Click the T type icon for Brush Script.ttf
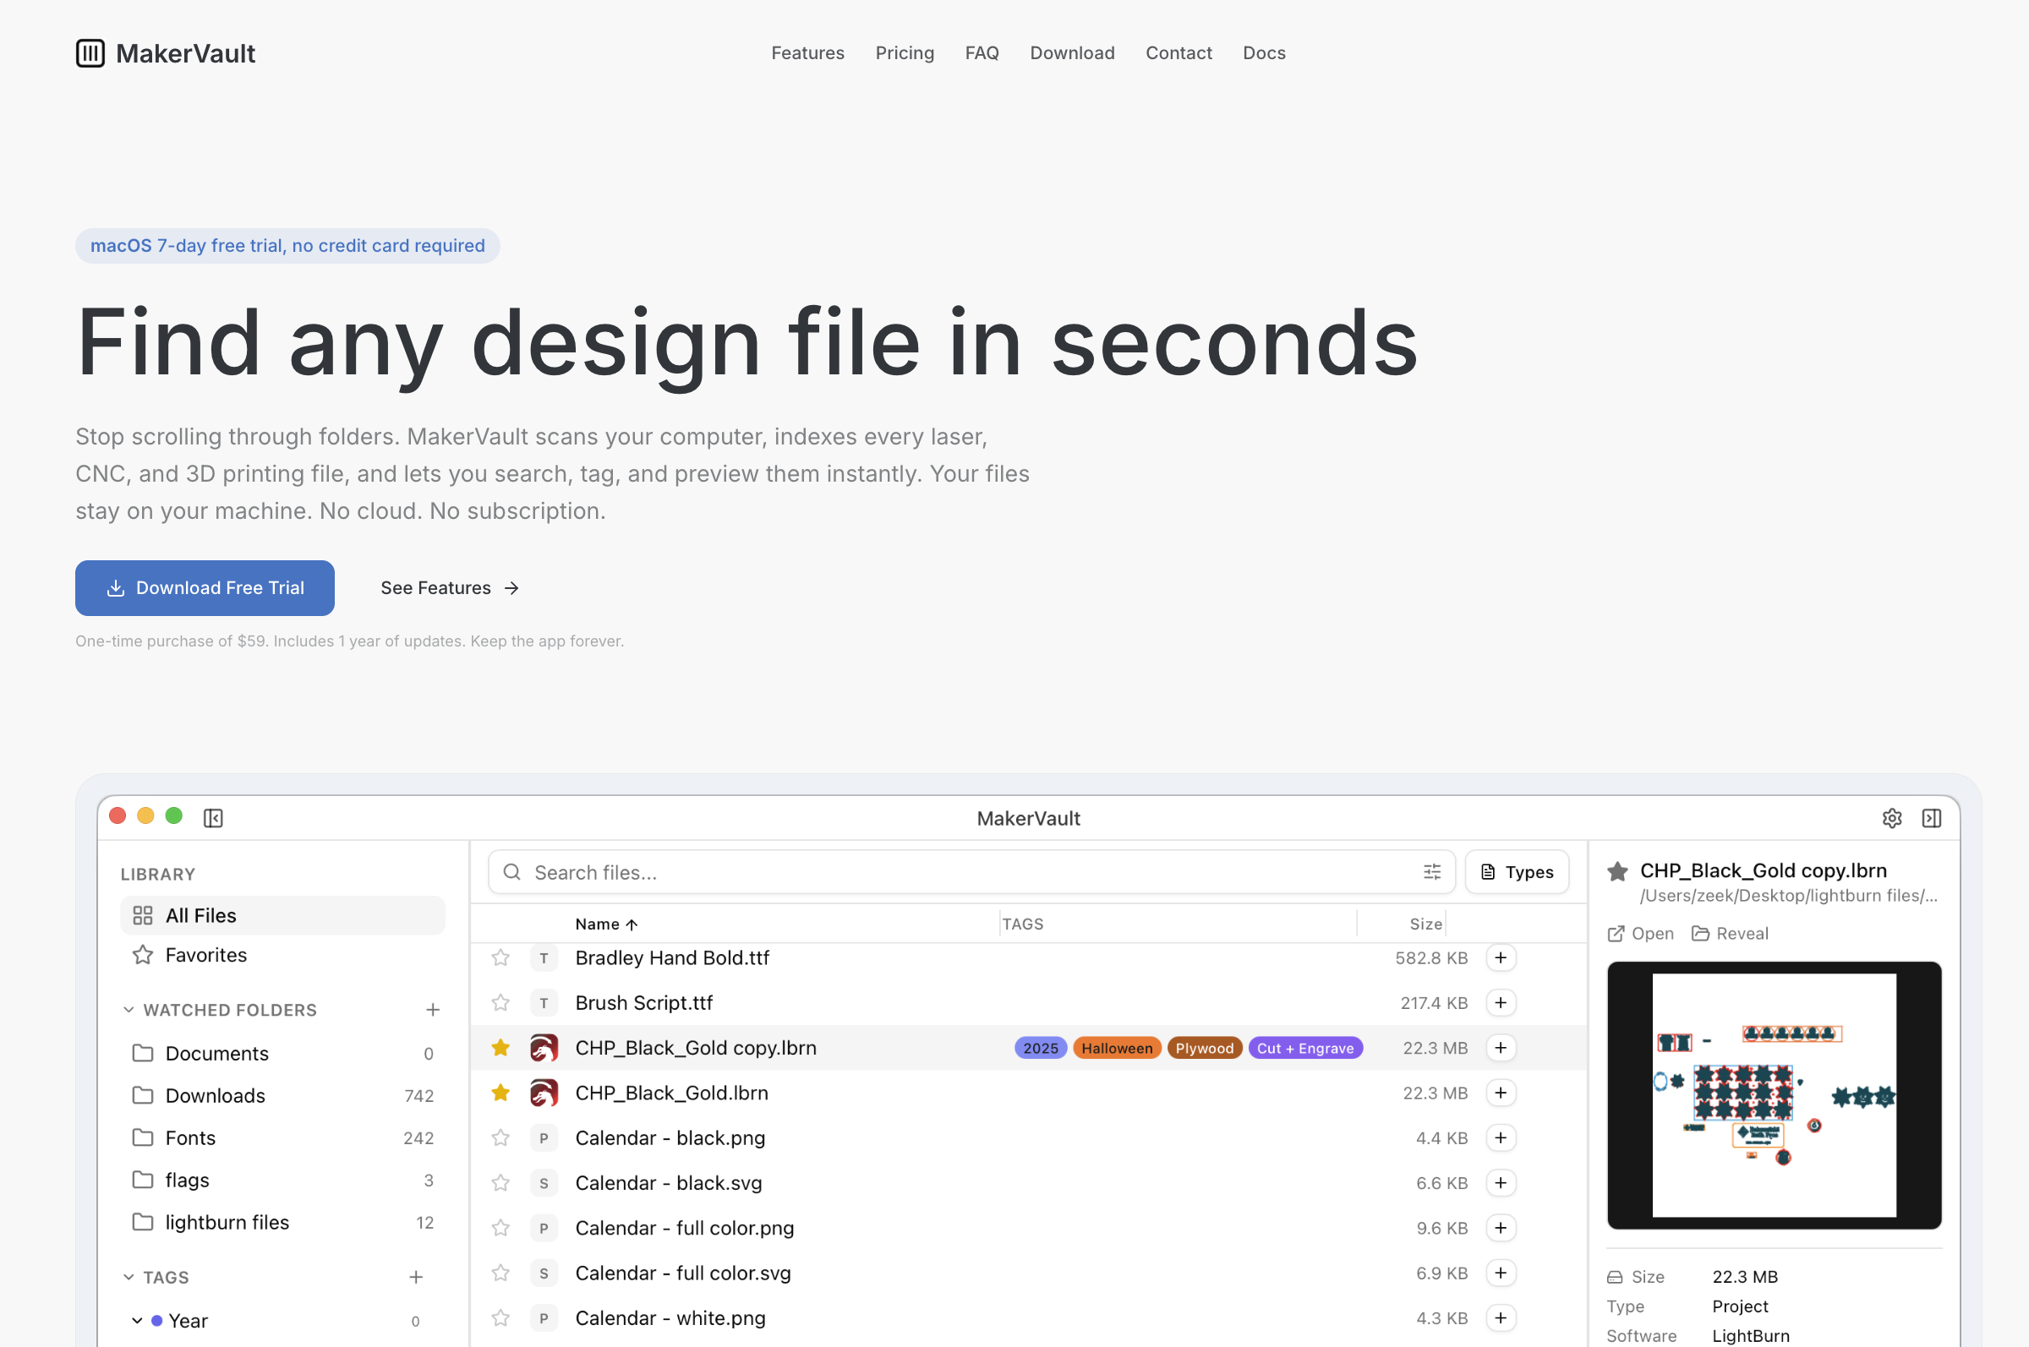Image resolution: width=2029 pixels, height=1347 pixels. coord(544,1002)
